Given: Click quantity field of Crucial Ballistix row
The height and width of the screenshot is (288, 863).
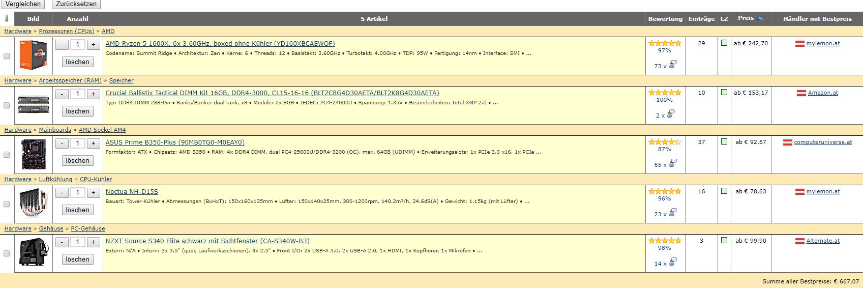Looking at the screenshot, I should (78, 94).
